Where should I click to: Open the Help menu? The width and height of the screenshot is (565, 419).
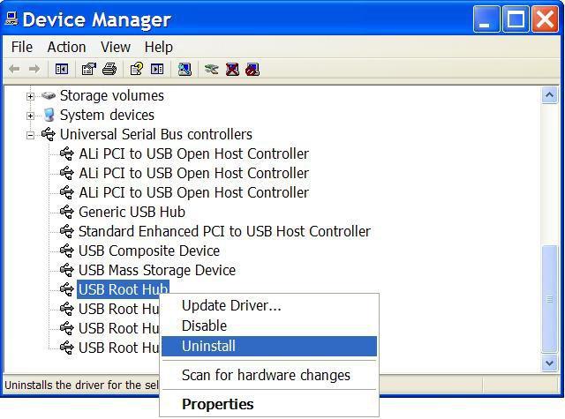[x=159, y=47]
